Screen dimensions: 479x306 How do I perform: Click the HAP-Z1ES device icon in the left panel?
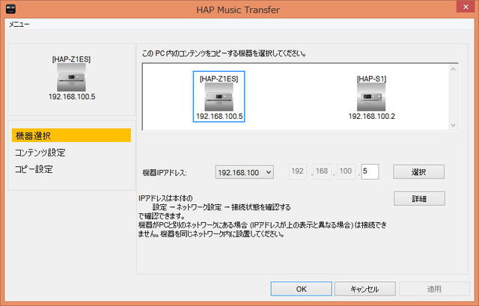click(71, 78)
